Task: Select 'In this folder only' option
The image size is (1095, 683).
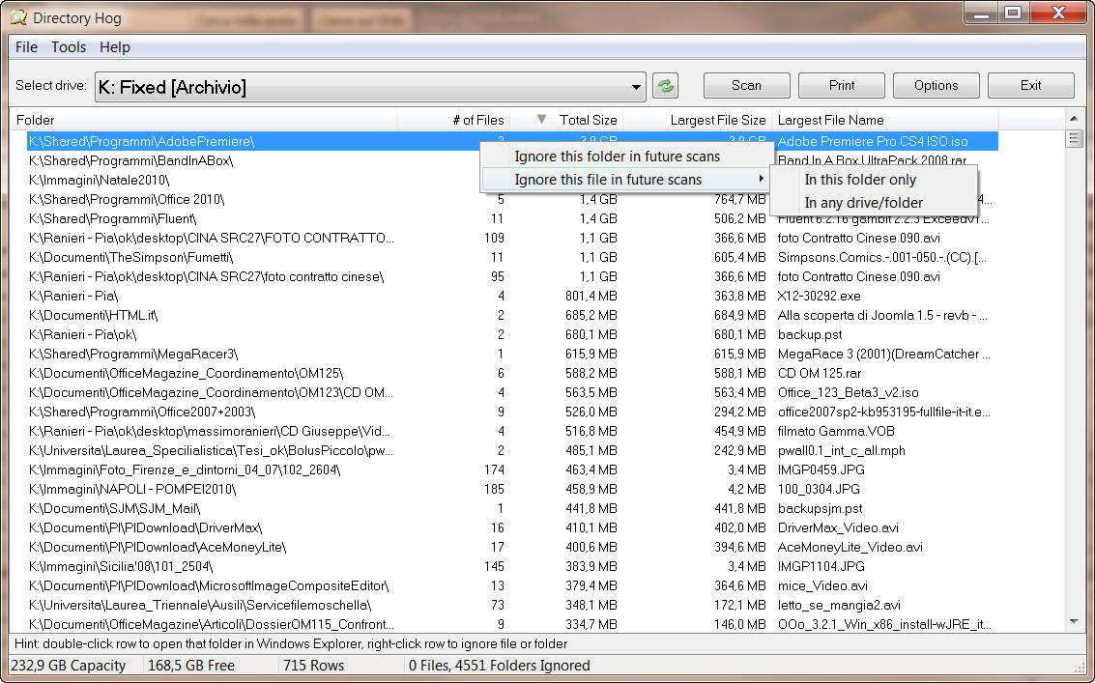Action: (860, 180)
